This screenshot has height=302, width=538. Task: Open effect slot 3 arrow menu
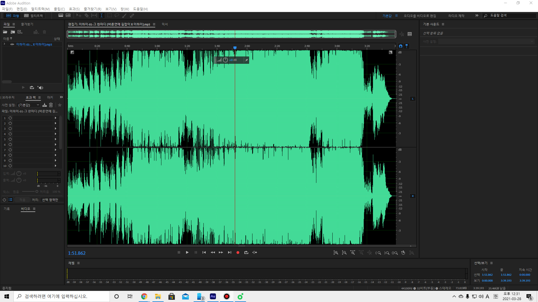(x=55, y=129)
